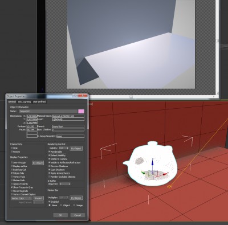
Task: Click the Cancel button
Action: tap(78, 215)
